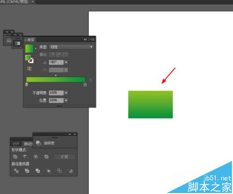Open the 透明度 Transparency panel label
Viewport: 233px width, 194px height.
[x=49, y=143]
